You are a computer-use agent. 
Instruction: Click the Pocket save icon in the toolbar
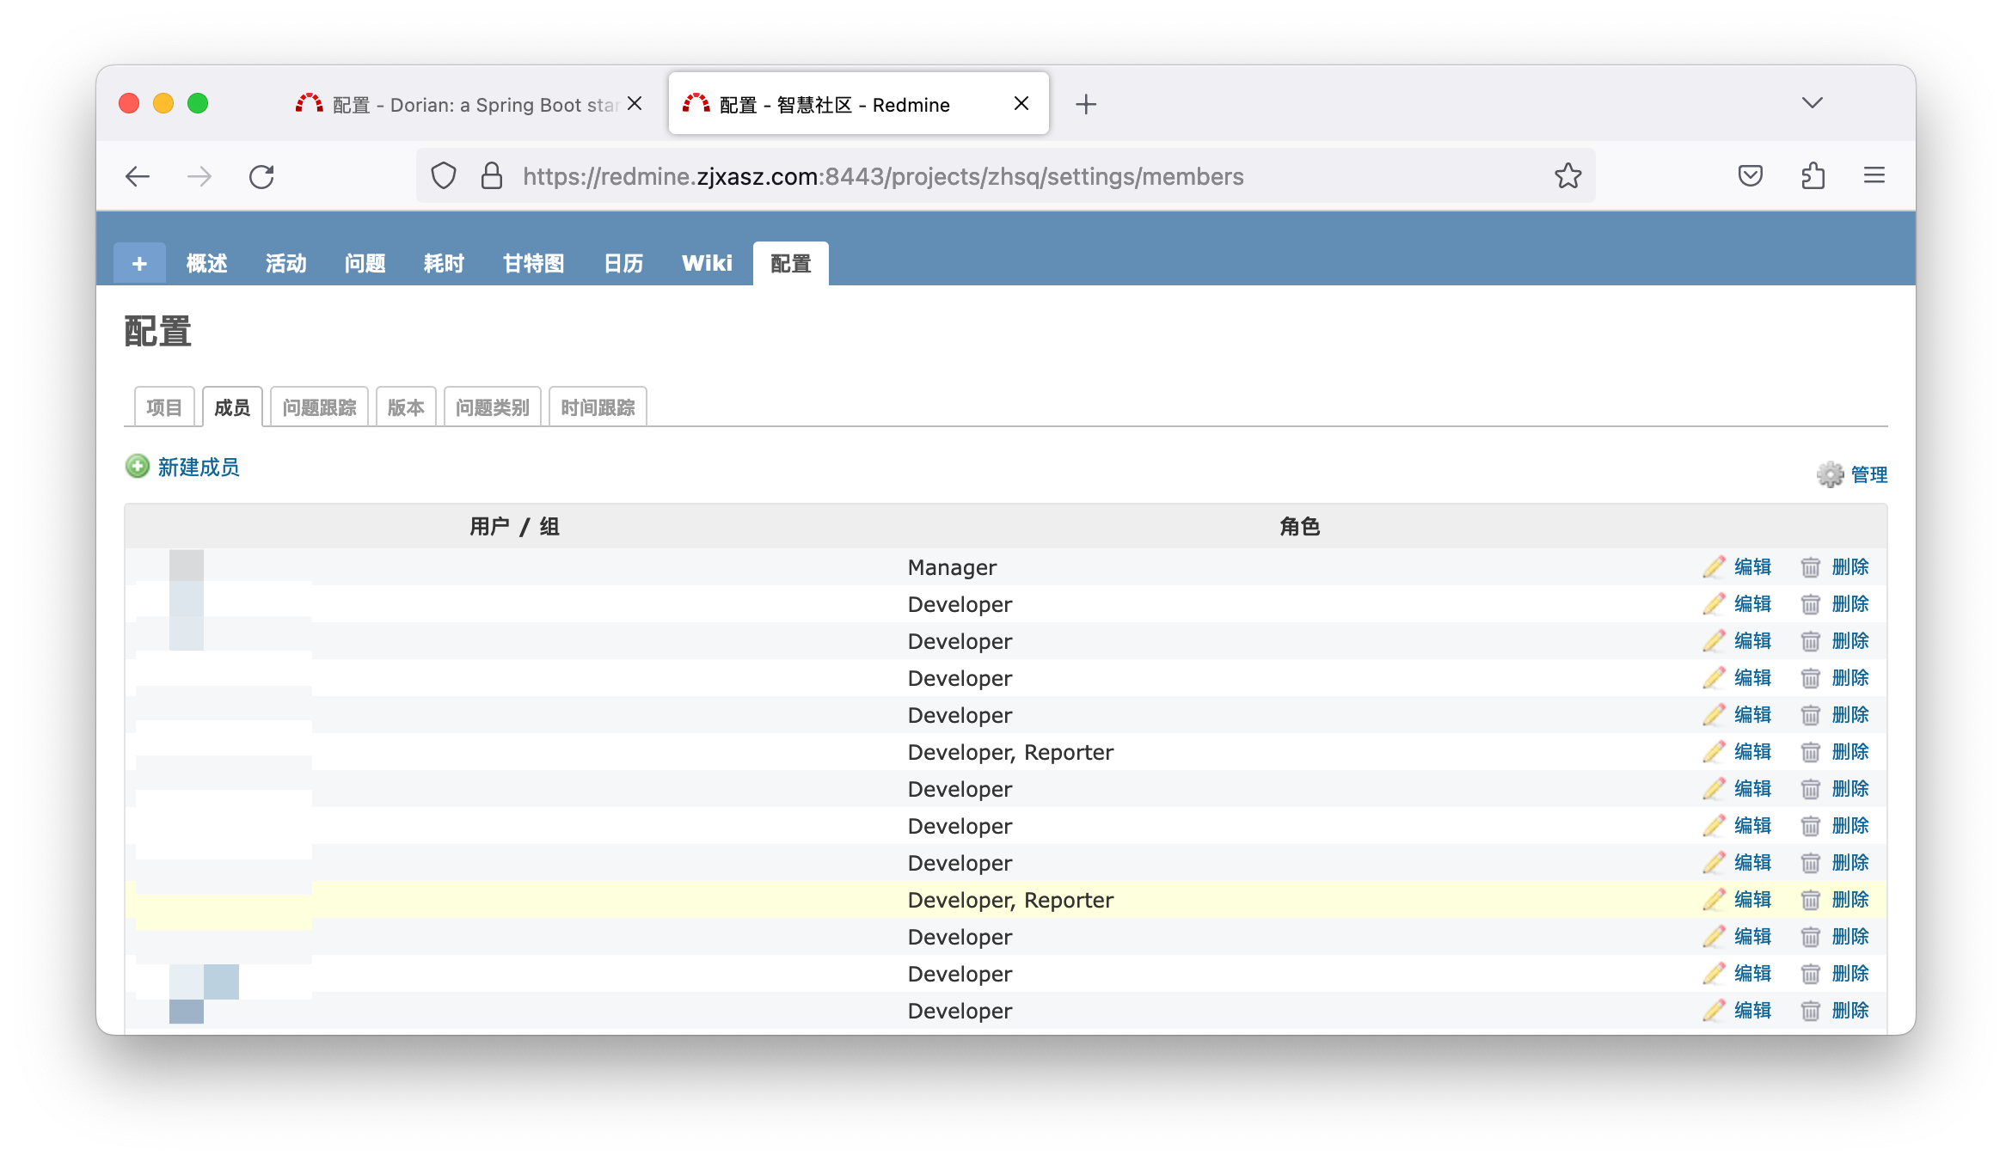coord(1750,176)
